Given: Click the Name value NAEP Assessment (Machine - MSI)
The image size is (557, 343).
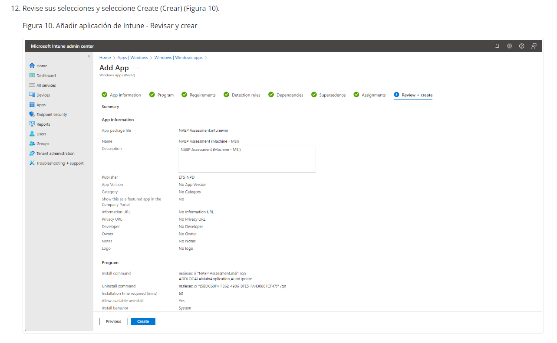Looking at the screenshot, I should click(x=209, y=141).
